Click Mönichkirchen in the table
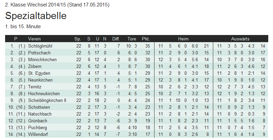The width and height of the screenshot is (273, 140). [42, 59]
